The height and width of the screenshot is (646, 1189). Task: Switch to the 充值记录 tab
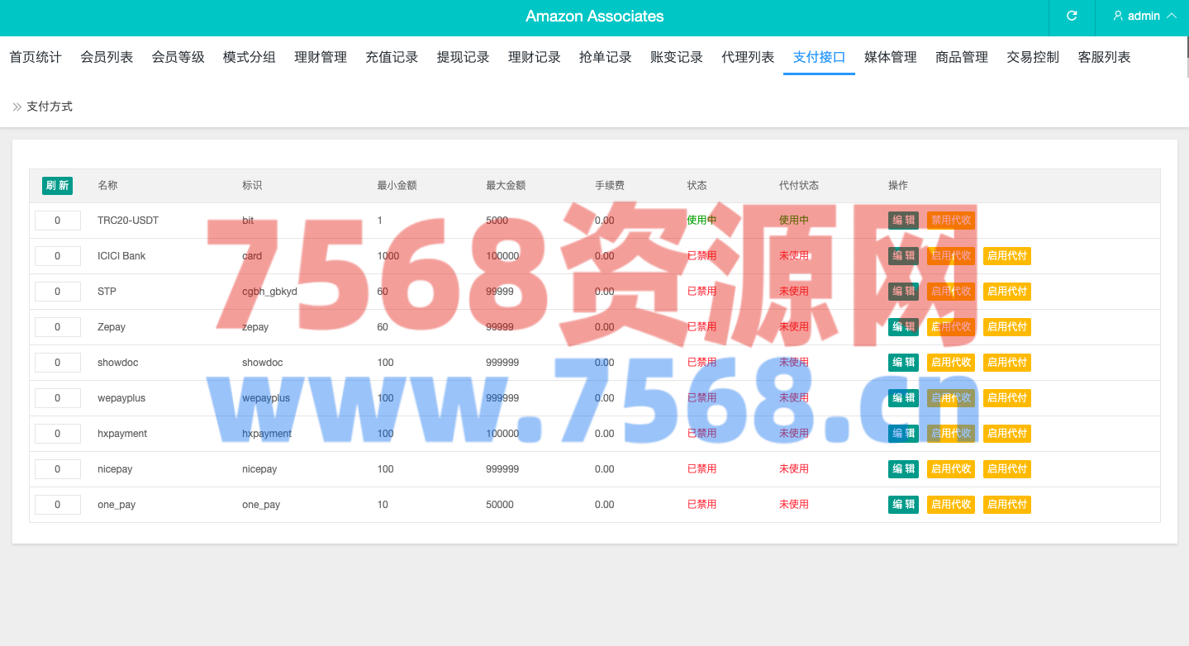click(392, 57)
